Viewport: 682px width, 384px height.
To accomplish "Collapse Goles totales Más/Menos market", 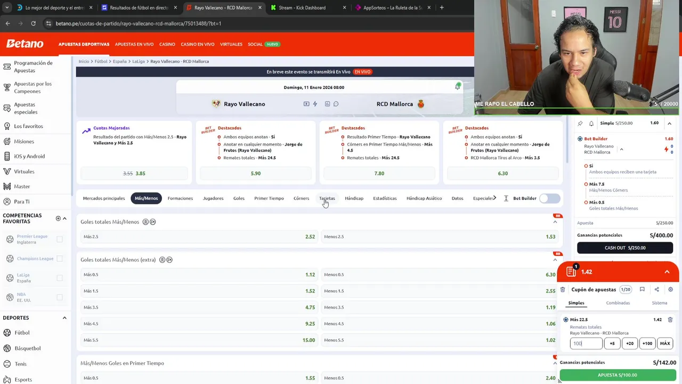I will [555, 222].
